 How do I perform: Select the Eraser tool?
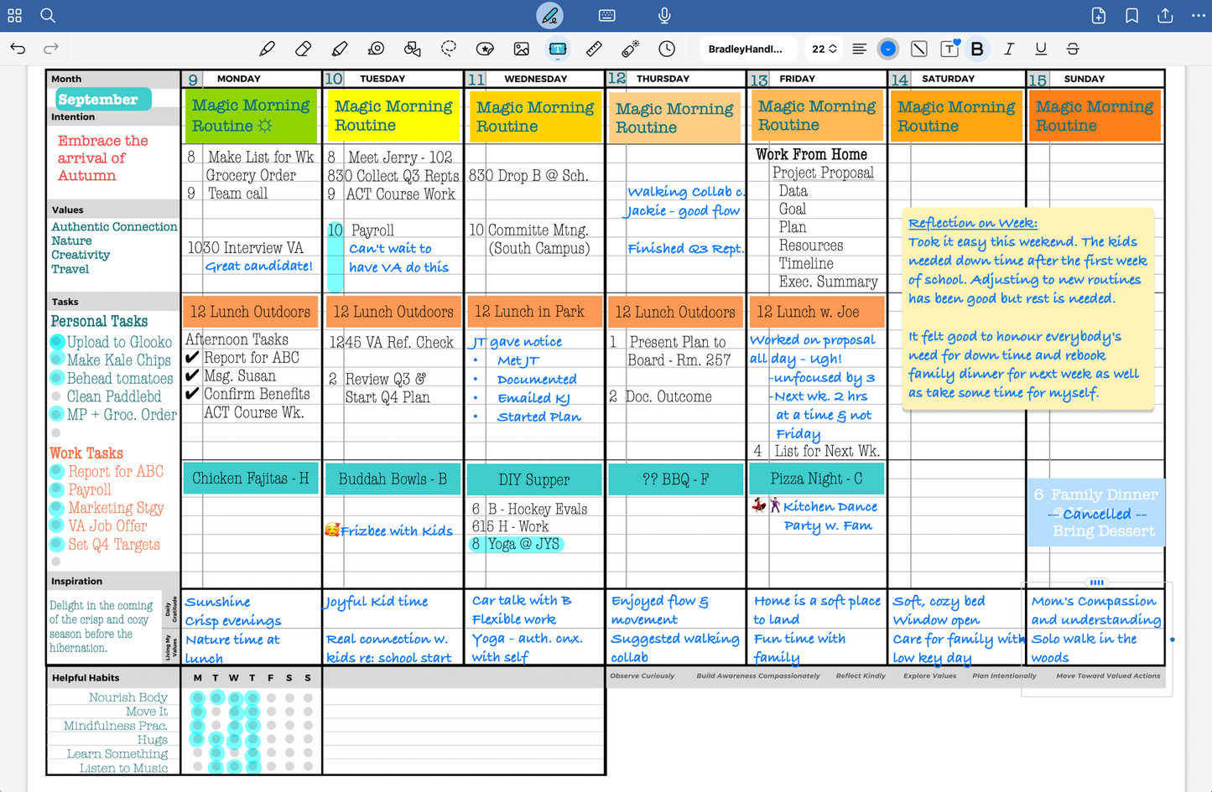pyautogui.click(x=303, y=49)
